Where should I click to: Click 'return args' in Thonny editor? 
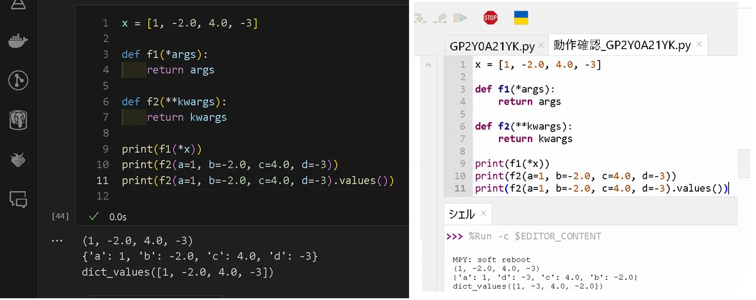pyautogui.click(x=529, y=101)
